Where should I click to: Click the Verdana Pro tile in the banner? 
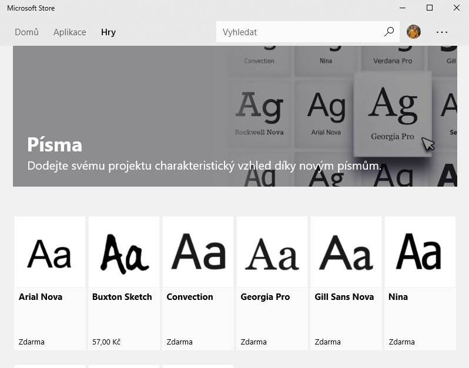click(x=393, y=60)
